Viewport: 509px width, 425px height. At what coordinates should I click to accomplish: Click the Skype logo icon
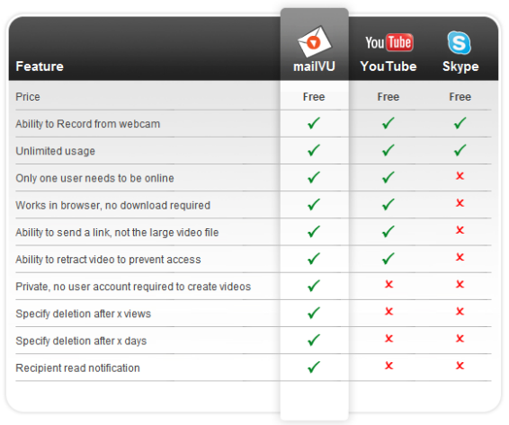point(460,42)
